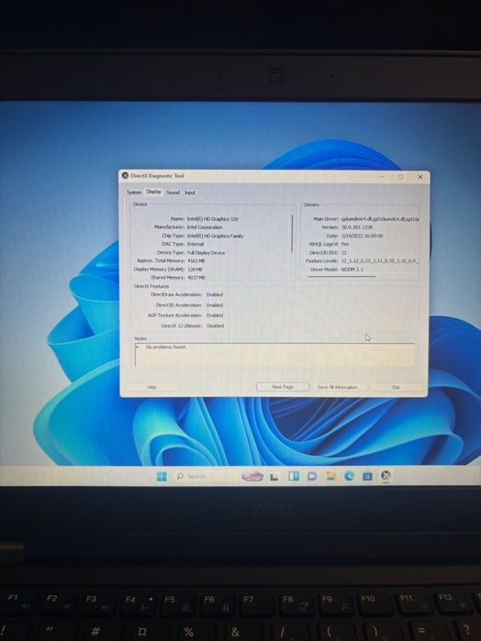Open the Chat taskbar icon
481x641 pixels.
pyautogui.click(x=312, y=476)
